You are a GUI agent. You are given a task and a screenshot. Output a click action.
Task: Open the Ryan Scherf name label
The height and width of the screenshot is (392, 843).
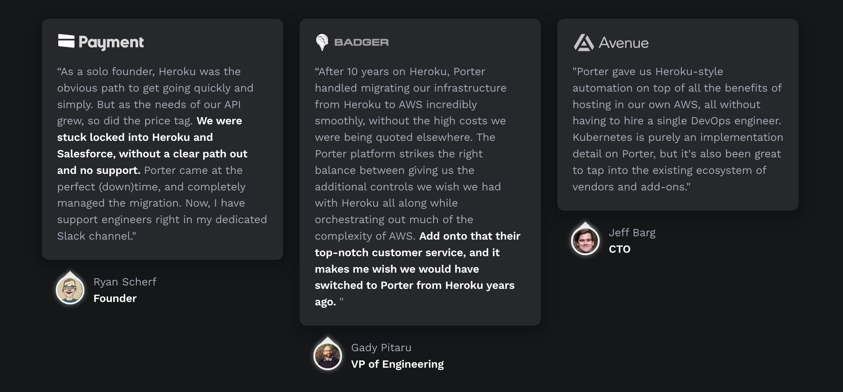[x=125, y=282]
